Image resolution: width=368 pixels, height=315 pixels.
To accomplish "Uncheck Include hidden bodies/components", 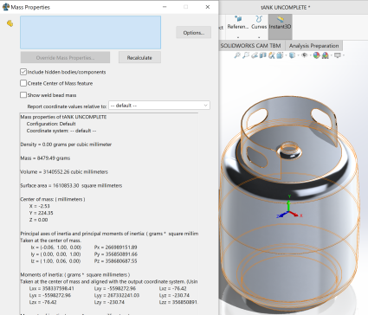I will pyautogui.click(x=23, y=72).
